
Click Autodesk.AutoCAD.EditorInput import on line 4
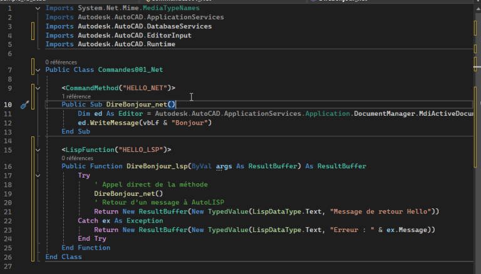pyautogui.click(x=135, y=36)
